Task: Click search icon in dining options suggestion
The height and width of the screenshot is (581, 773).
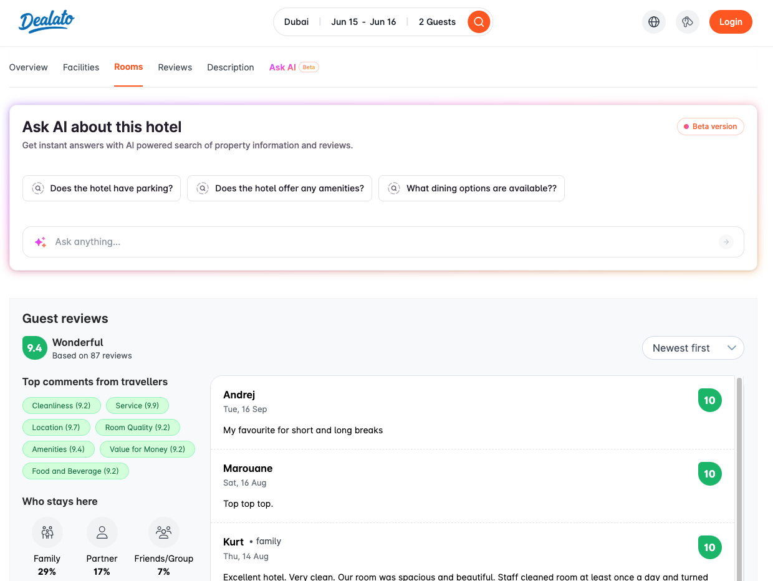Action: pos(394,188)
